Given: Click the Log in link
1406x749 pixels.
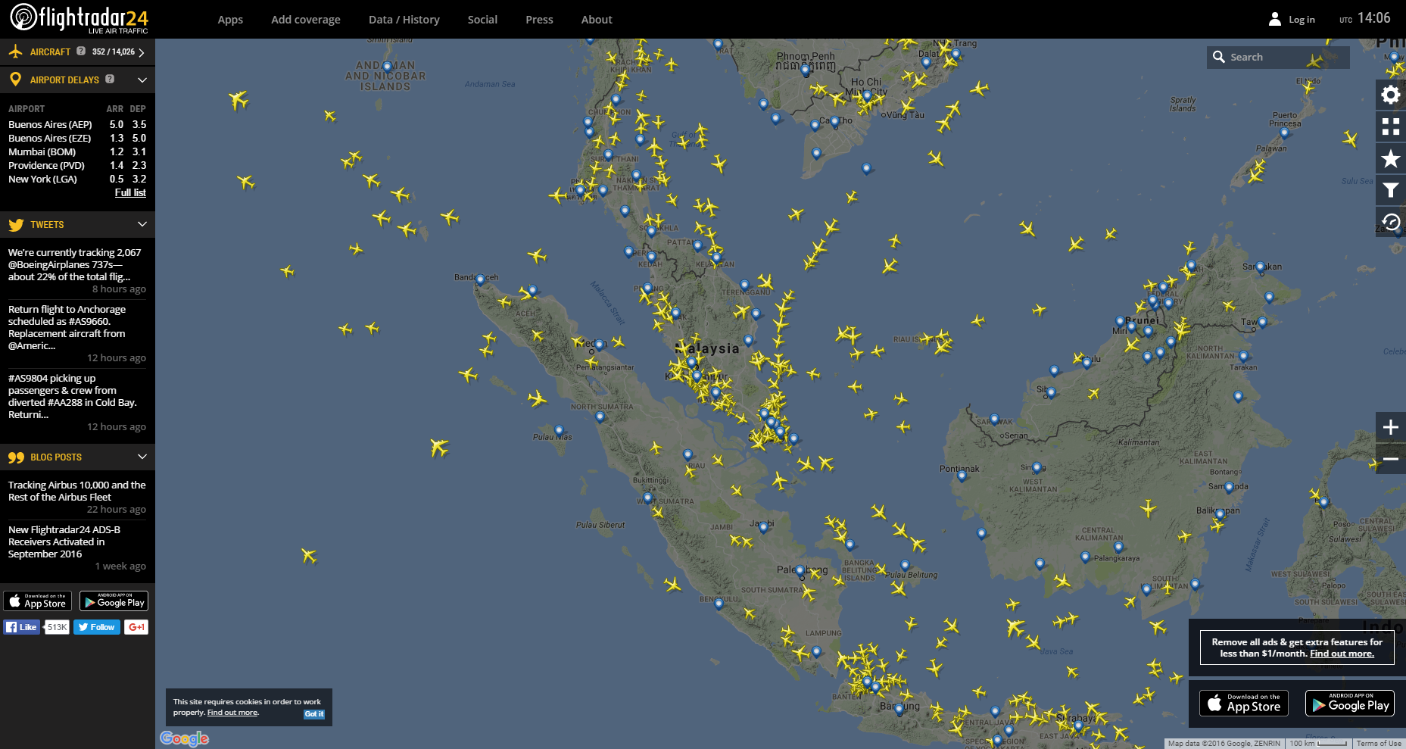Looking at the screenshot, I should pyautogui.click(x=1302, y=20).
